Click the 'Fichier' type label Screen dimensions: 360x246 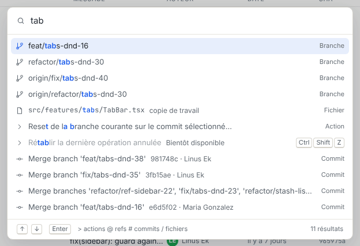334,110
